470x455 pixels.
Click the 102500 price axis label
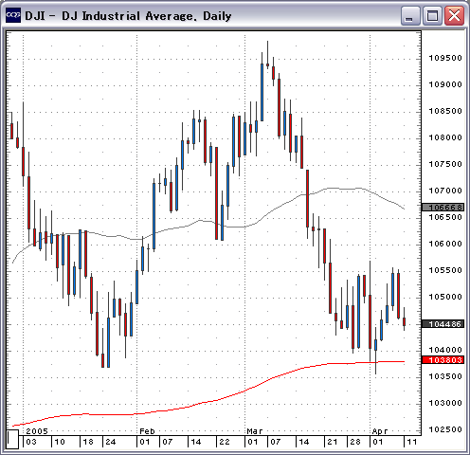(x=445, y=429)
